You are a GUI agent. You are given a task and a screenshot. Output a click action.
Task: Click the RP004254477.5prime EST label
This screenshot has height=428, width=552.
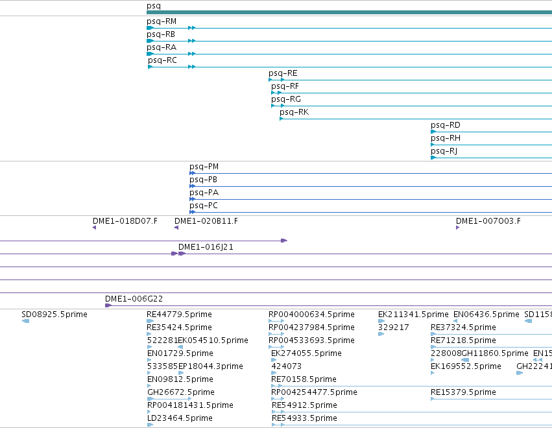[x=314, y=393]
